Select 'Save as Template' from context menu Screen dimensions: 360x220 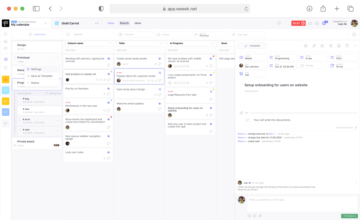tap(42, 76)
